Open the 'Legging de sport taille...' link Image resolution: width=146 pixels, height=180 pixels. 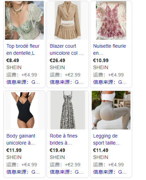point(107,139)
